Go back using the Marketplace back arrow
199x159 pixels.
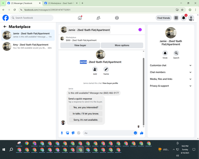pos(5,27)
